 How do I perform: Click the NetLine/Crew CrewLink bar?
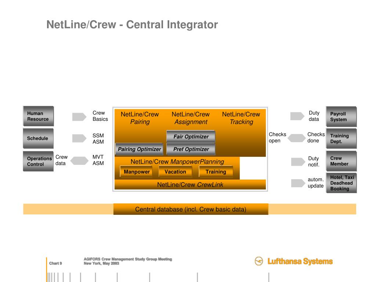(x=190, y=185)
